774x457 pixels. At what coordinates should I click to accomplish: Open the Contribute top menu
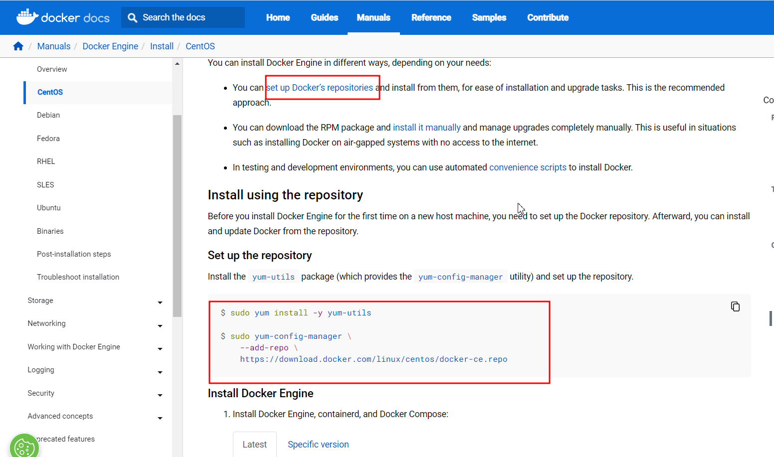click(x=548, y=17)
